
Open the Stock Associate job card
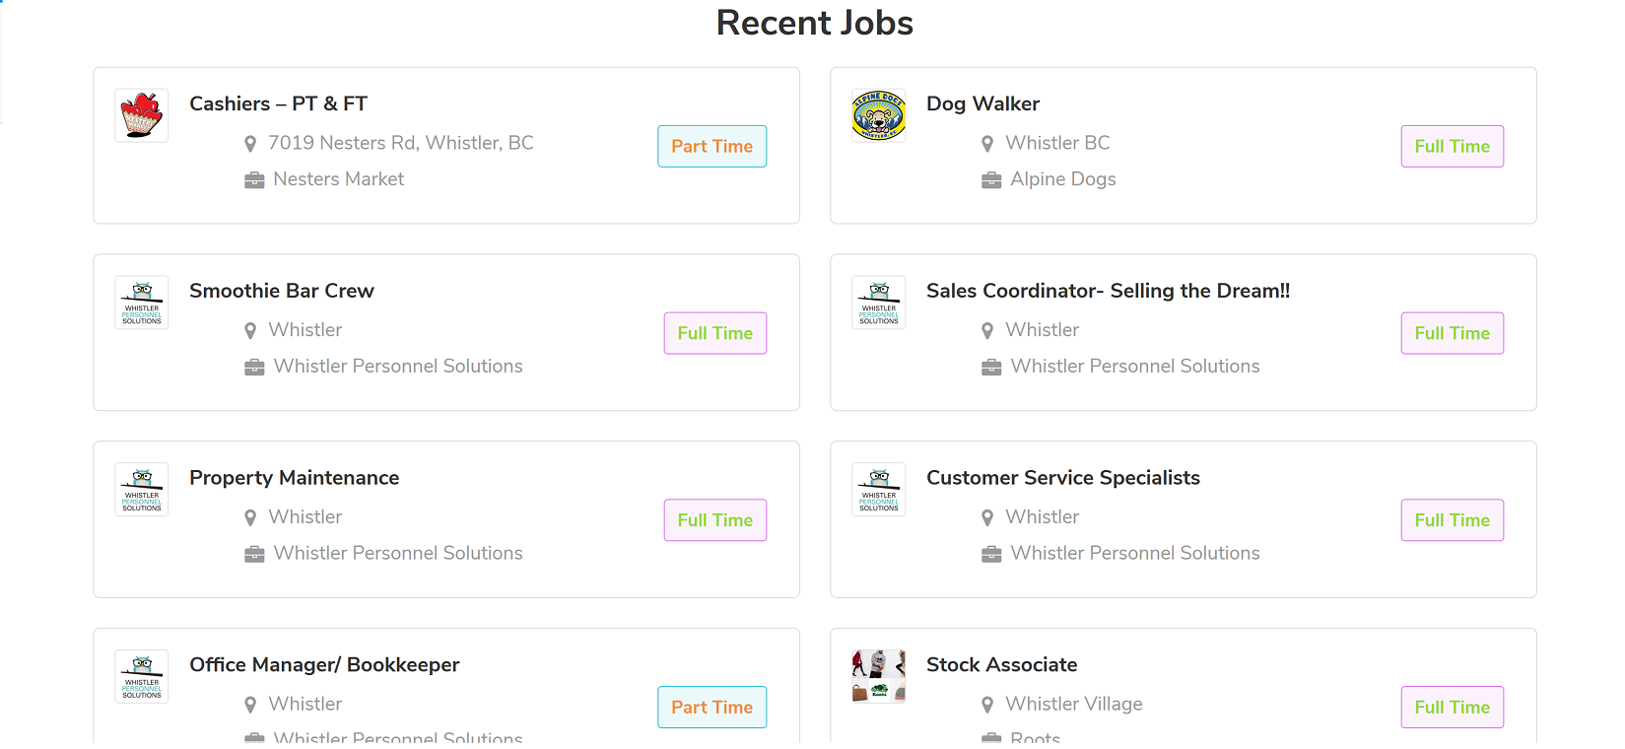pyautogui.click(x=1001, y=664)
